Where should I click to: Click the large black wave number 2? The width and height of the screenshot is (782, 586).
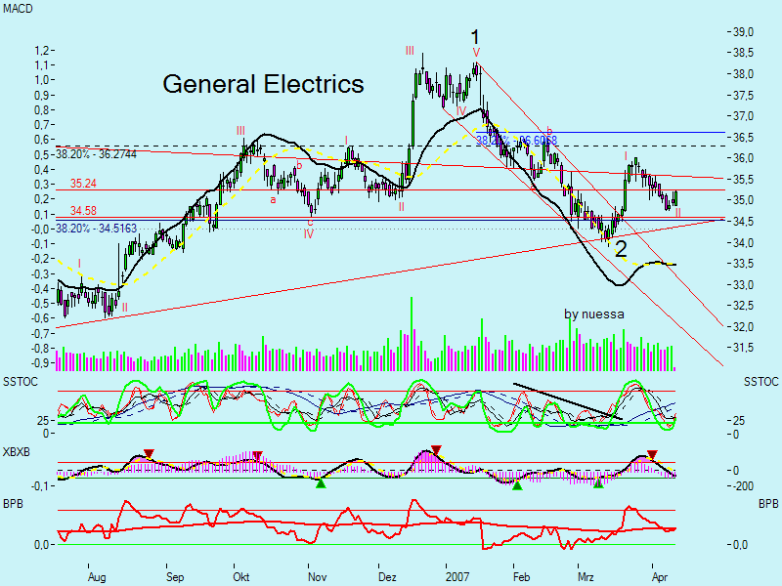(x=621, y=249)
